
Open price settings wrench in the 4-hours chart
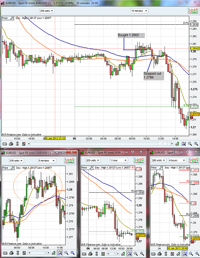click(x=161, y=168)
